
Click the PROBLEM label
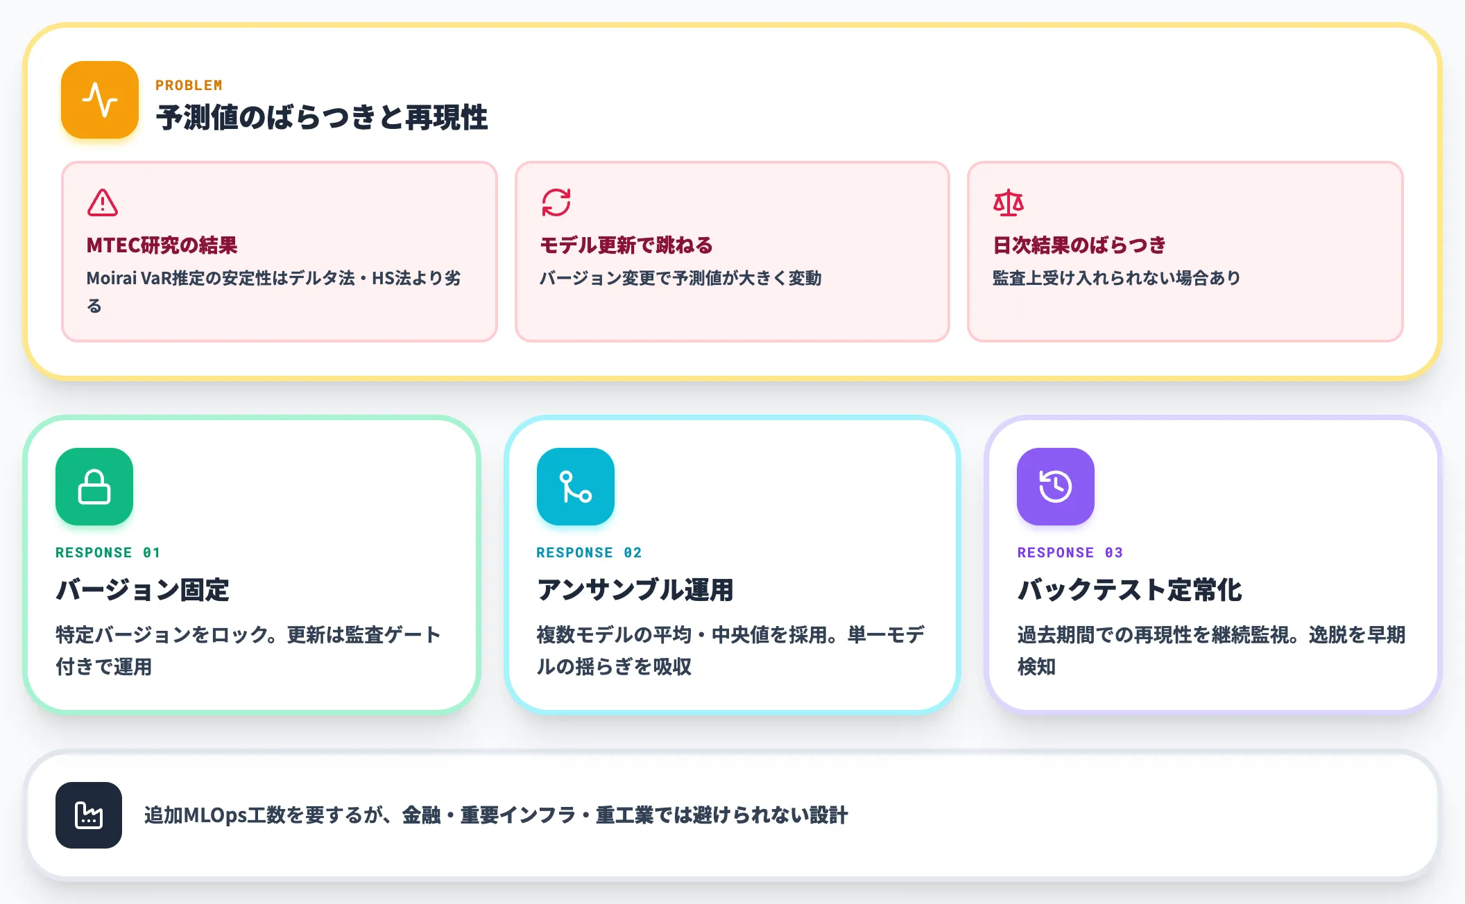click(x=189, y=85)
